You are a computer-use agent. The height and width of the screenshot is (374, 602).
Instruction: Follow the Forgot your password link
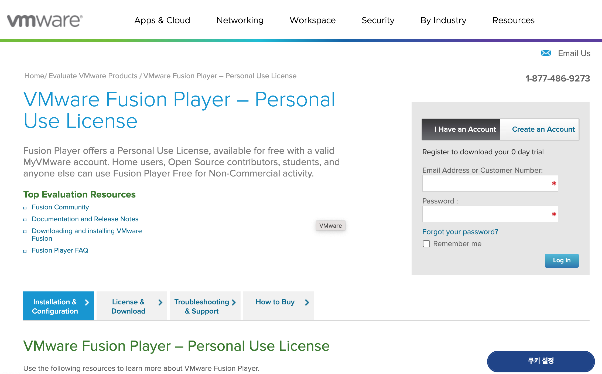coord(460,232)
